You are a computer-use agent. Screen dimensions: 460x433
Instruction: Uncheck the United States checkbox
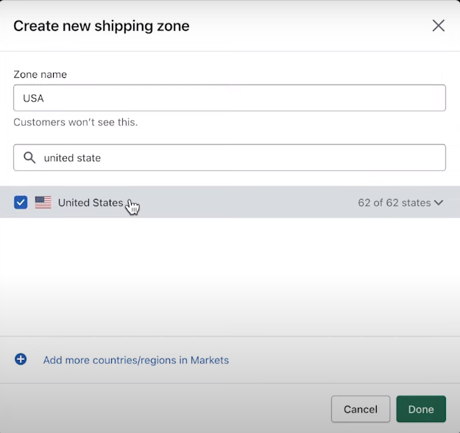[x=21, y=203]
